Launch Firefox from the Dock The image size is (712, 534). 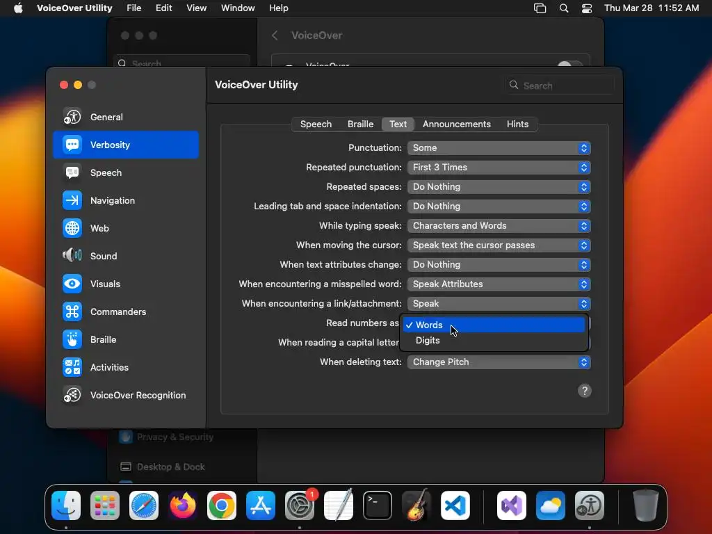183,505
